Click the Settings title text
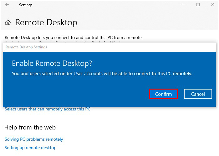Screen dimensions: 219x156 pos(26,5)
